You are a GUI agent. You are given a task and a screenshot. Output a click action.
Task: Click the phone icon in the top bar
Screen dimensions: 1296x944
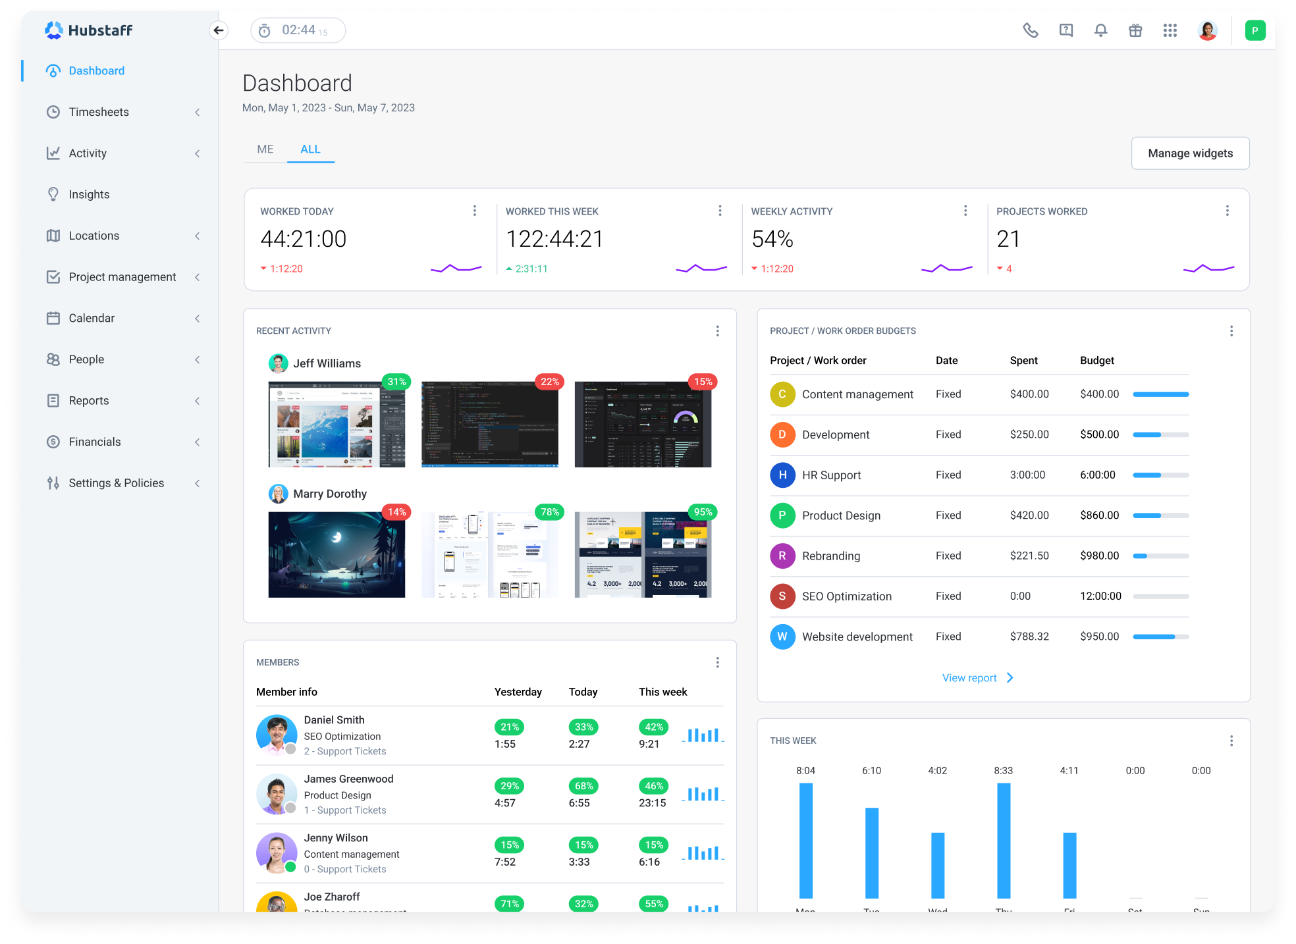[x=1030, y=30]
